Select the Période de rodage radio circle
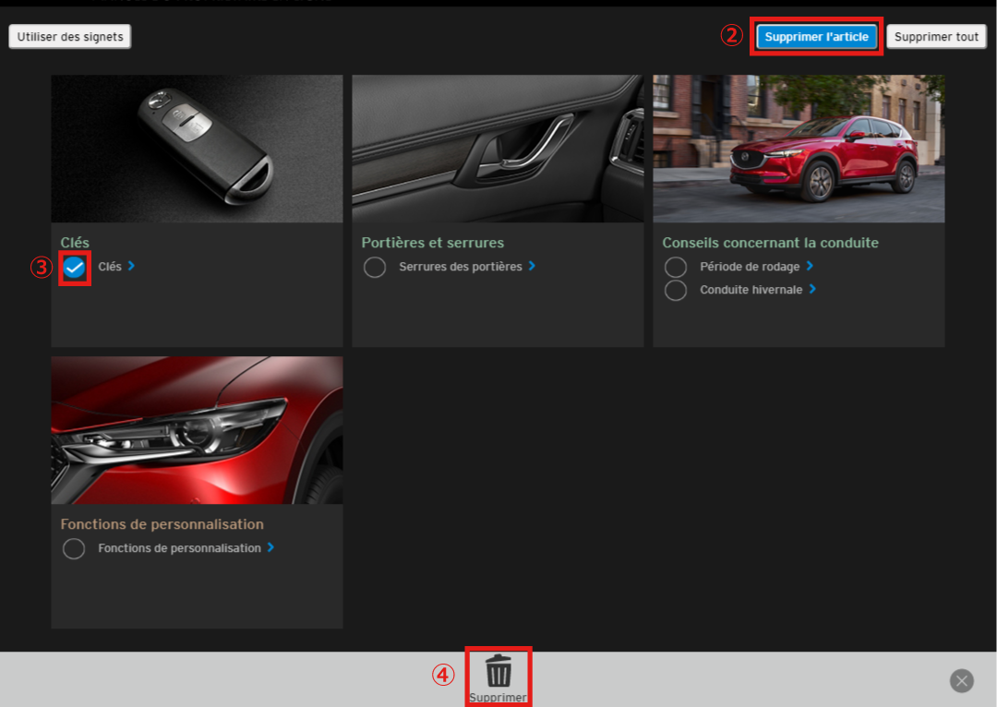This screenshot has width=997, height=707. [676, 267]
